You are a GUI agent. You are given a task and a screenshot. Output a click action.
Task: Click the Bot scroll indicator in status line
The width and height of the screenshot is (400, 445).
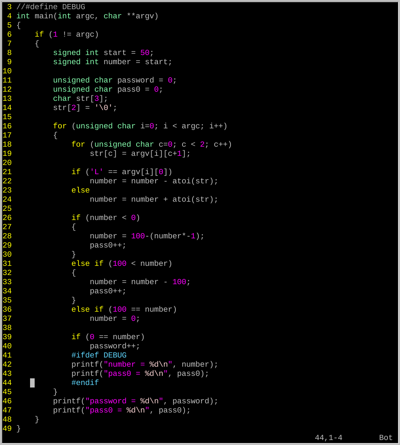point(385,438)
